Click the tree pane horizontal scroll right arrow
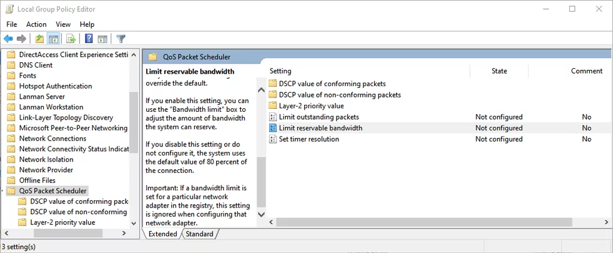613x253 pixels. tap(124, 233)
